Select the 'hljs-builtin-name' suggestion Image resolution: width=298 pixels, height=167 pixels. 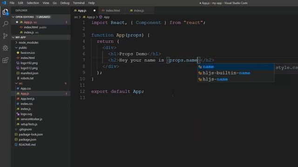pyautogui.click(x=236, y=73)
